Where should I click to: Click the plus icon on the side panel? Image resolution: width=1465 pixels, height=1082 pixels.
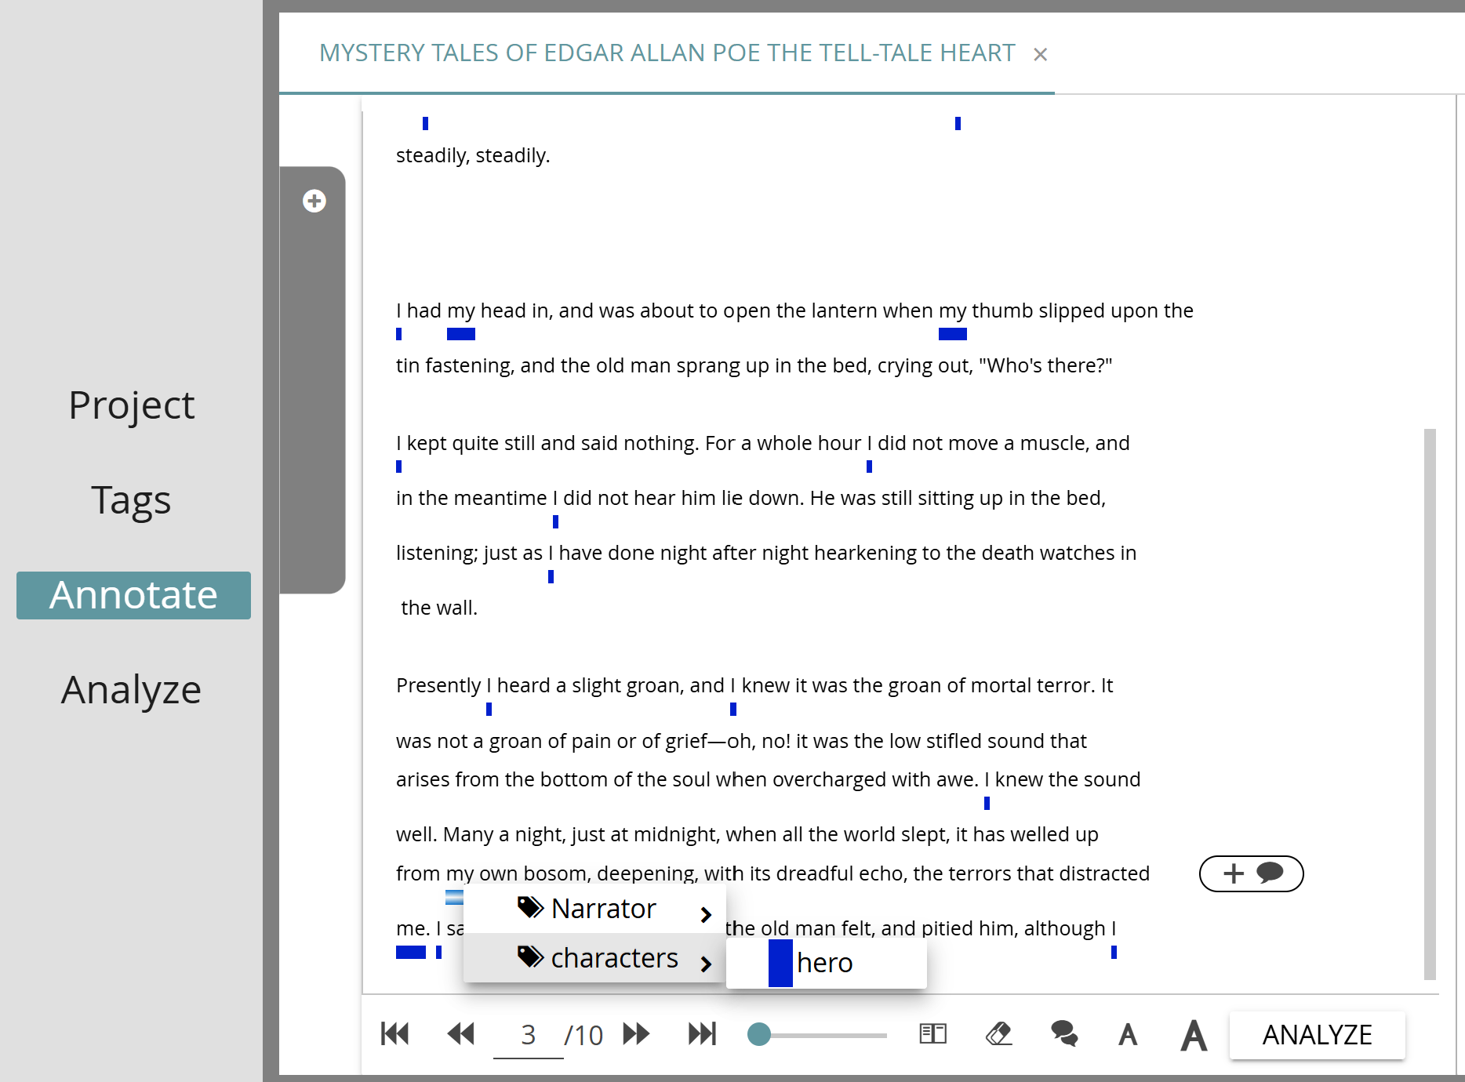click(314, 201)
